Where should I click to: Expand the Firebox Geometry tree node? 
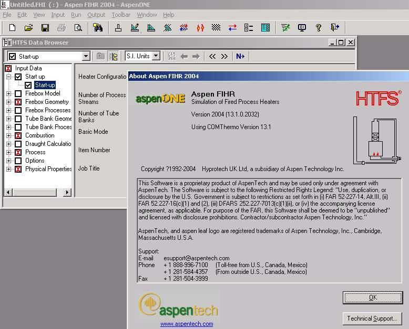tap(8, 102)
